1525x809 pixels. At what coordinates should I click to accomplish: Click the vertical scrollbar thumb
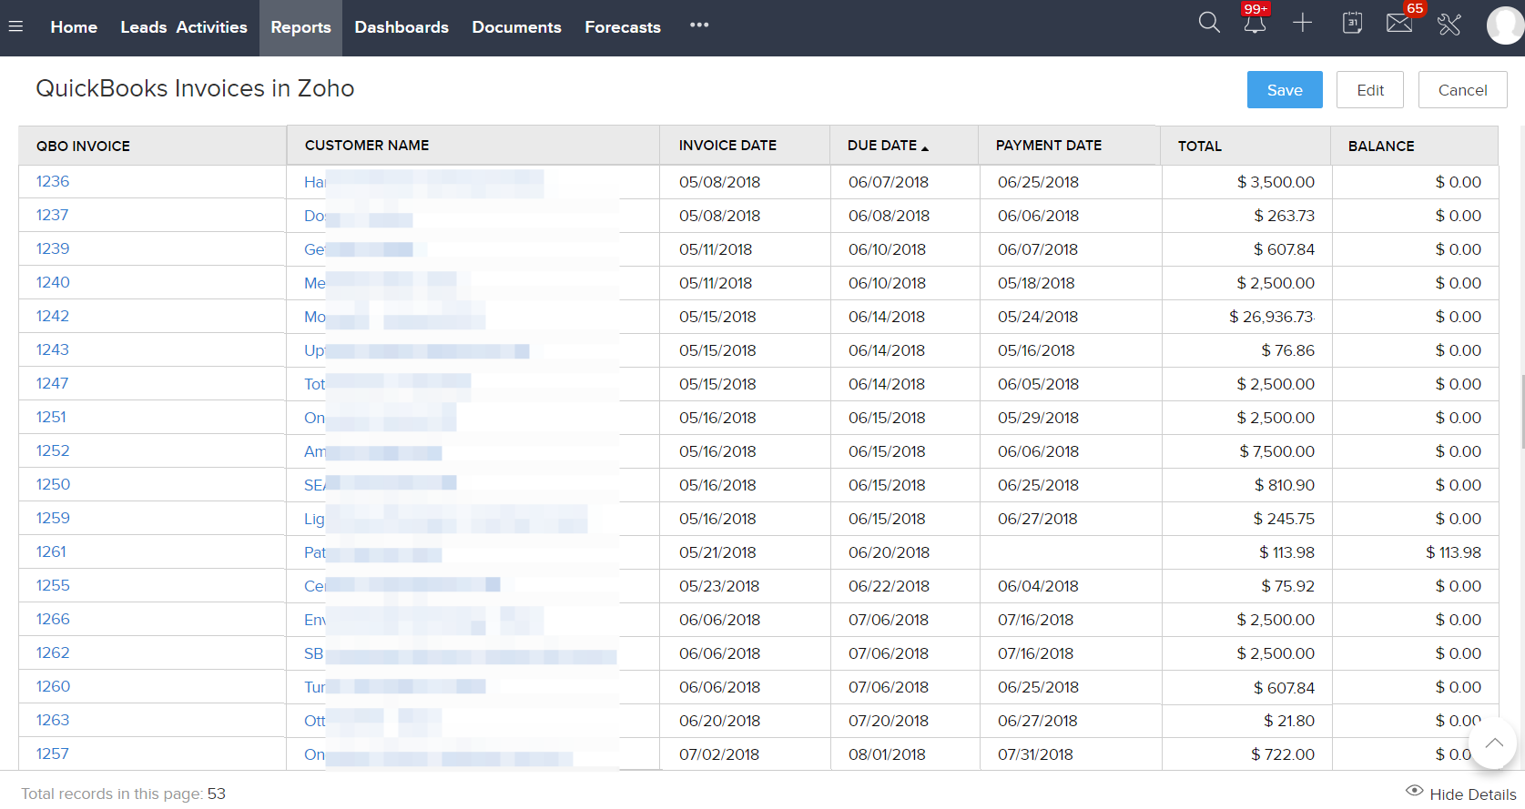click(x=1521, y=411)
